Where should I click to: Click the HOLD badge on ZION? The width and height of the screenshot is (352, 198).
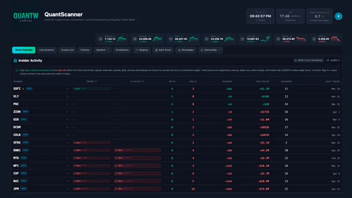point(25,112)
